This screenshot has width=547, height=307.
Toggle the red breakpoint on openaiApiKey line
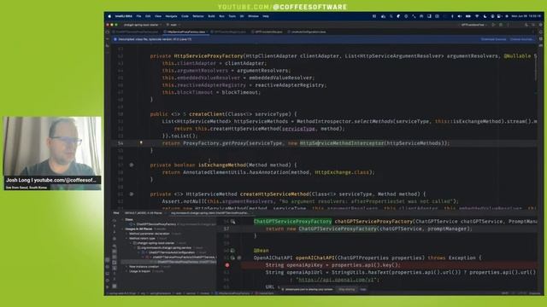click(227, 265)
